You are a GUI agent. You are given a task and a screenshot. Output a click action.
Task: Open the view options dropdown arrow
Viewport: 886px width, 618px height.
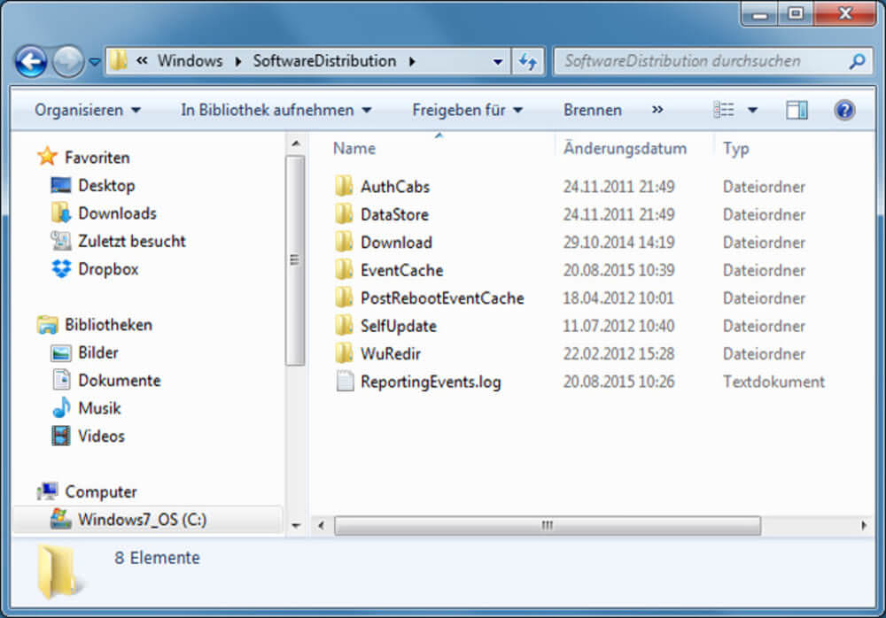752,110
